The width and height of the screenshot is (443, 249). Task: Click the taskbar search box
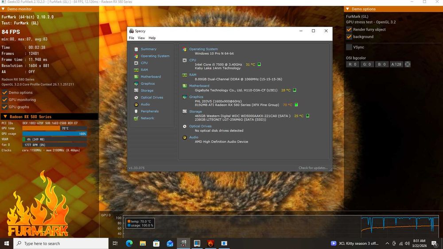pos(61,243)
